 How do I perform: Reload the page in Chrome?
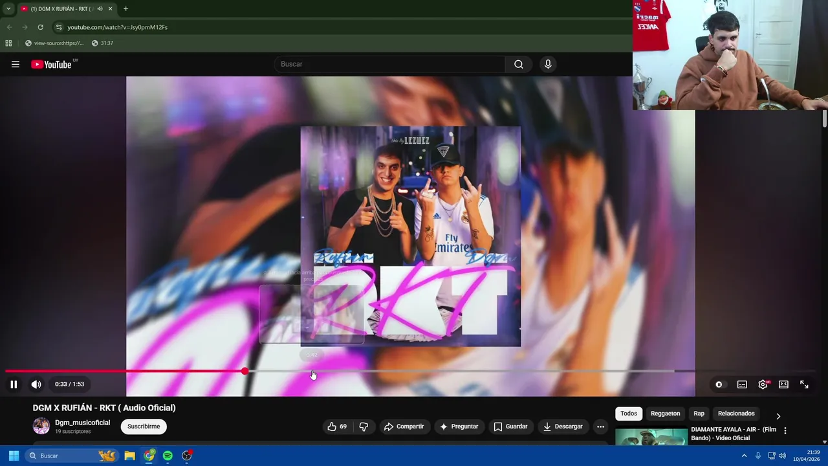coord(40,27)
